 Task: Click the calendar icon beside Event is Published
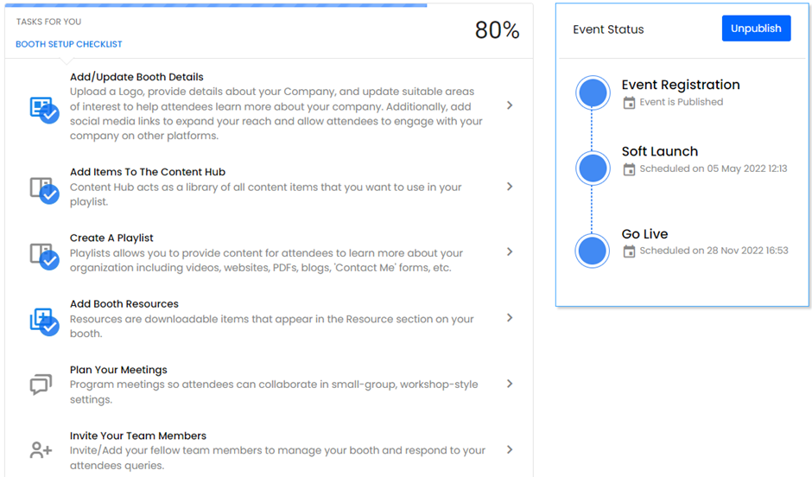629,102
